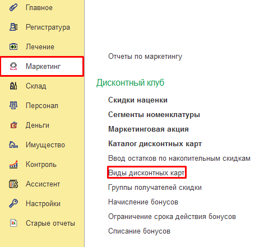Click the bottles icon for Склад

pyautogui.click(x=13, y=86)
